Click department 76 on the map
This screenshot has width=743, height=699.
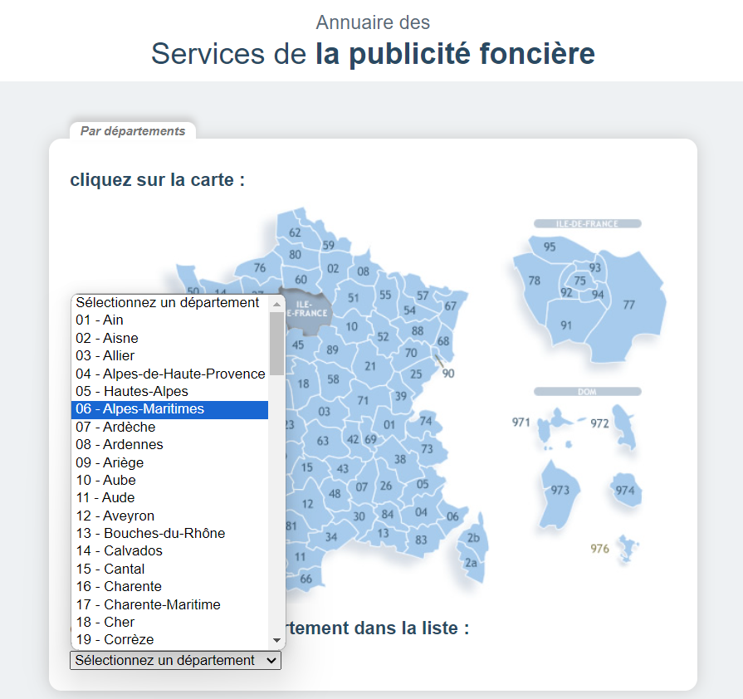260,268
